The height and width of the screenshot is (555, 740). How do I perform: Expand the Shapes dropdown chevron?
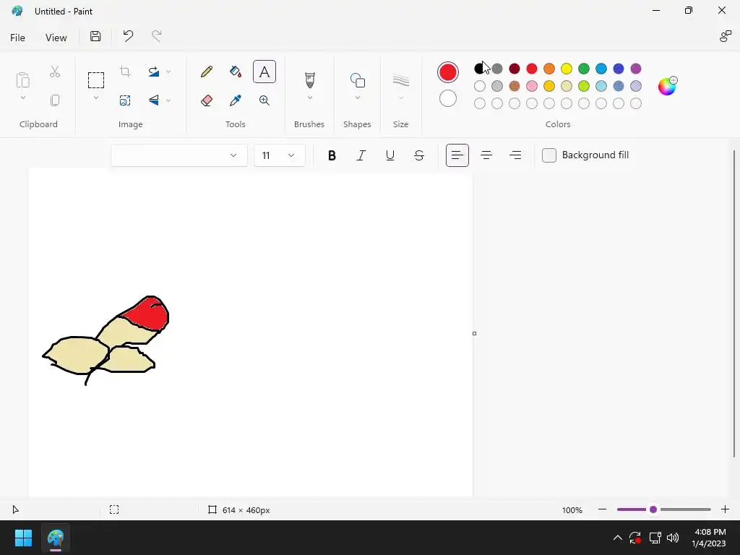(358, 98)
